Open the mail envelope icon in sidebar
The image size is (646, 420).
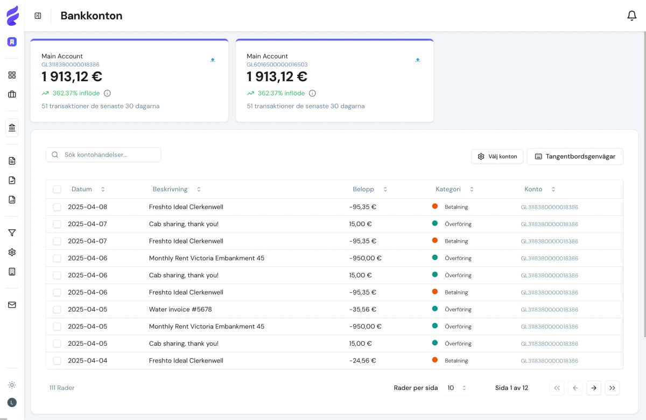click(11, 305)
